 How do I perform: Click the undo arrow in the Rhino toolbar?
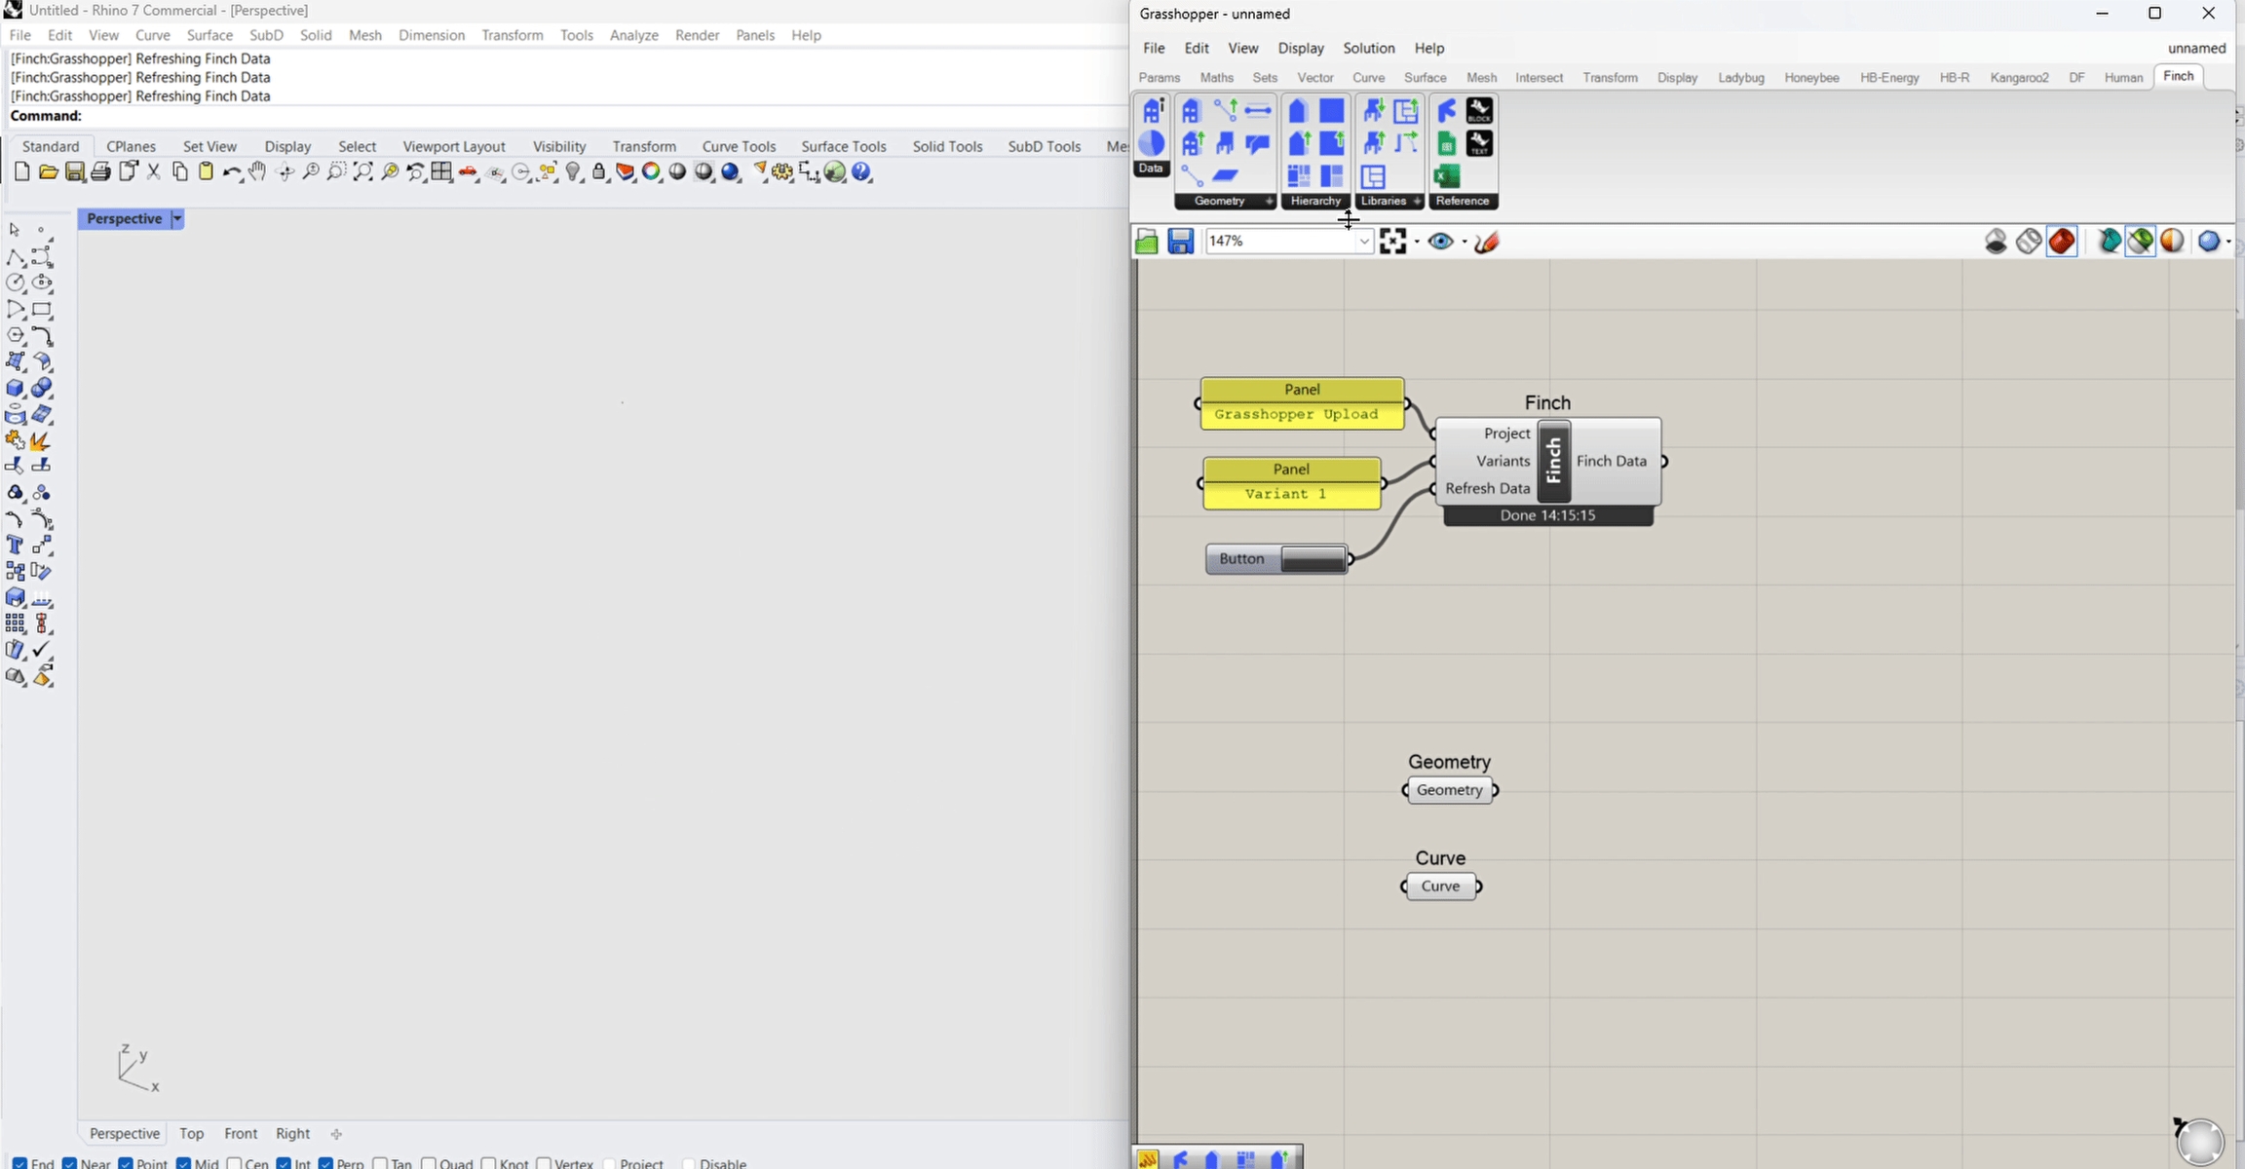(231, 172)
